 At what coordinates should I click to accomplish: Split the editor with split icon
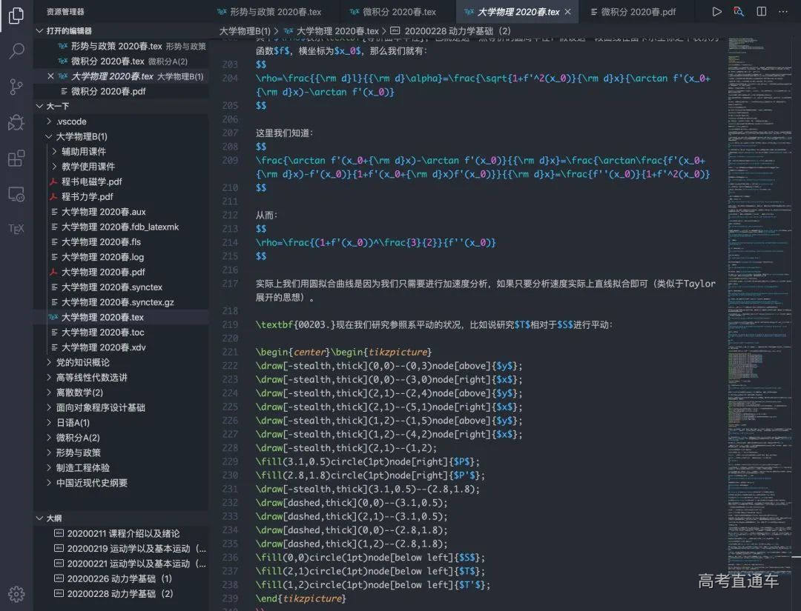pos(762,12)
